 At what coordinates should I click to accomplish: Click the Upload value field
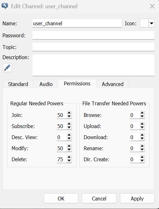click(135, 126)
